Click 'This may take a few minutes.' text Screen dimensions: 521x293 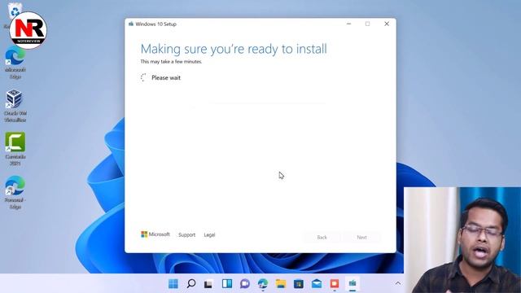(x=171, y=62)
